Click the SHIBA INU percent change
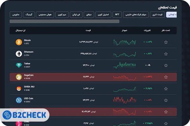This screenshot has width=190, height=126. 148,89
